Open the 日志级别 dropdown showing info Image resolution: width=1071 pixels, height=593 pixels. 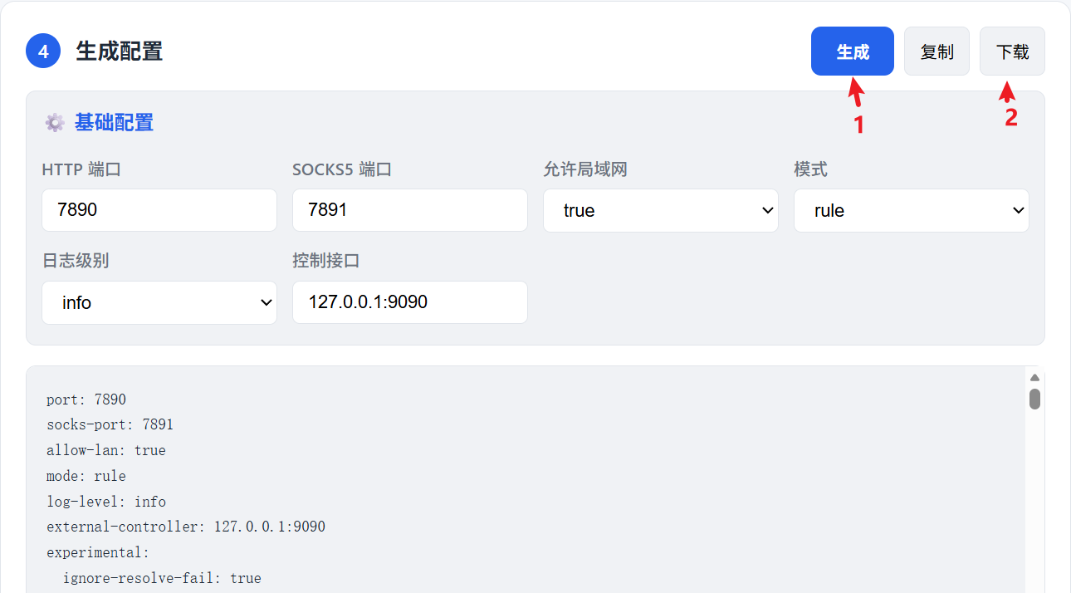(x=159, y=302)
